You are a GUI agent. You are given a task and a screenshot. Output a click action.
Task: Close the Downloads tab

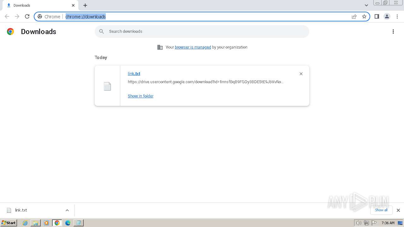click(x=73, y=5)
